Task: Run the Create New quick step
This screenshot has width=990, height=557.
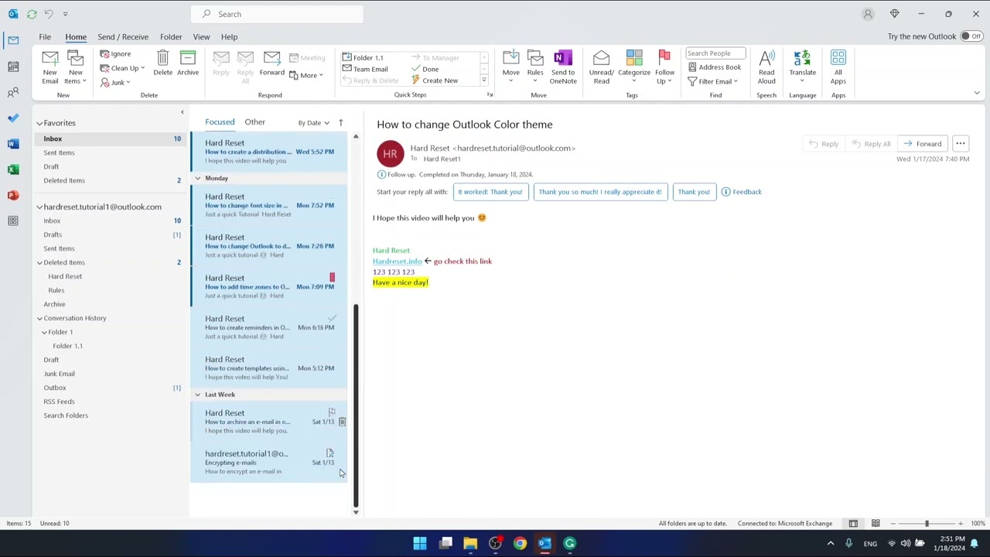Action: coord(435,80)
